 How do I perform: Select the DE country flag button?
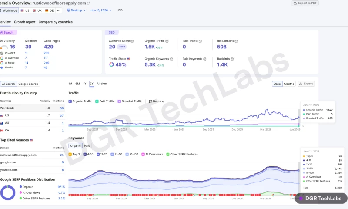pos(49,10)
